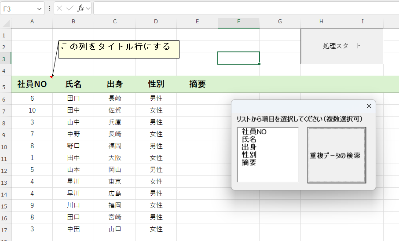This screenshot has height=241, width=399.
Task: Click the 重複データの検索 button
Action: coord(337,155)
